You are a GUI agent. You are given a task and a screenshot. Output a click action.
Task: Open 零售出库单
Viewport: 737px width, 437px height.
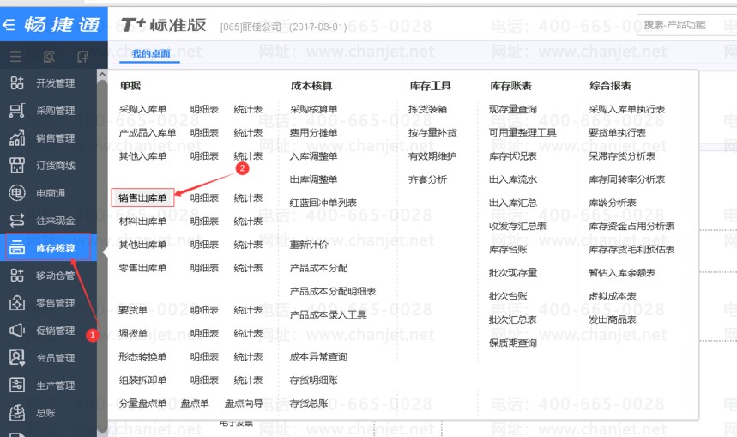[x=142, y=268]
